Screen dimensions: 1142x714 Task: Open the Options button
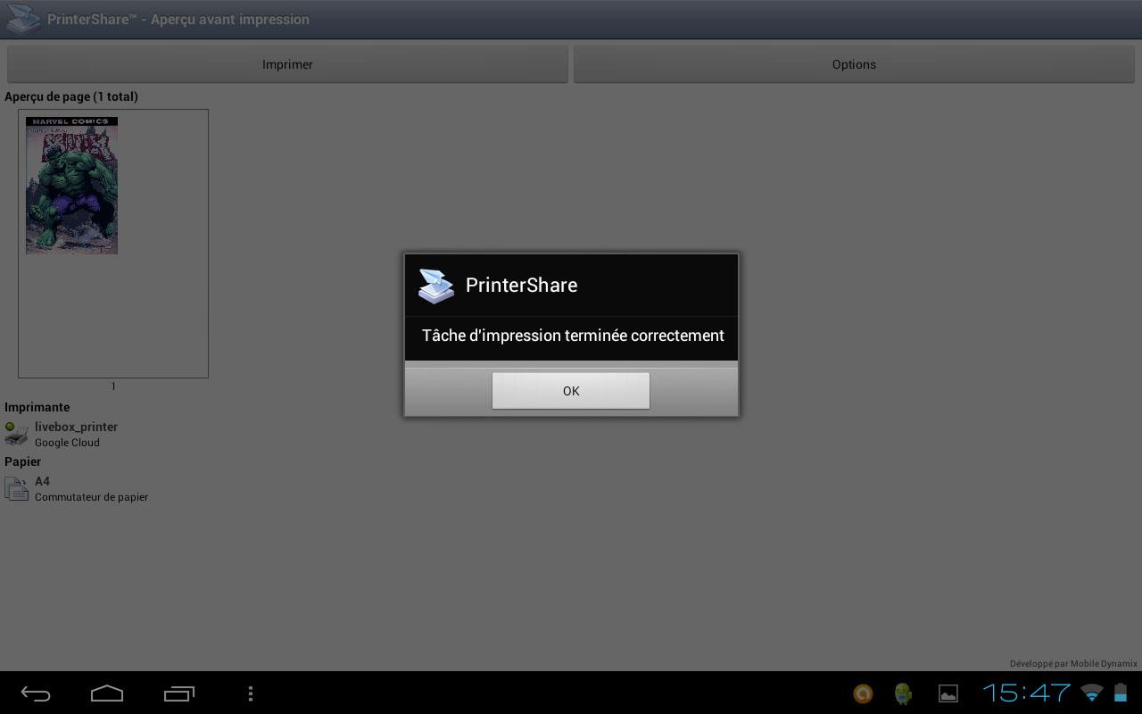[854, 64]
